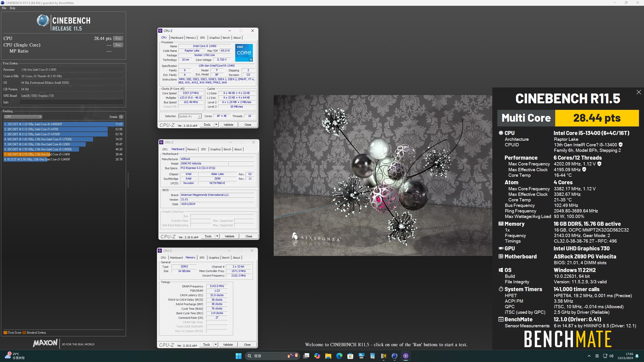Click Close button in bottom CPU-Z Memory window
This screenshot has width=644, height=362.
click(x=247, y=345)
